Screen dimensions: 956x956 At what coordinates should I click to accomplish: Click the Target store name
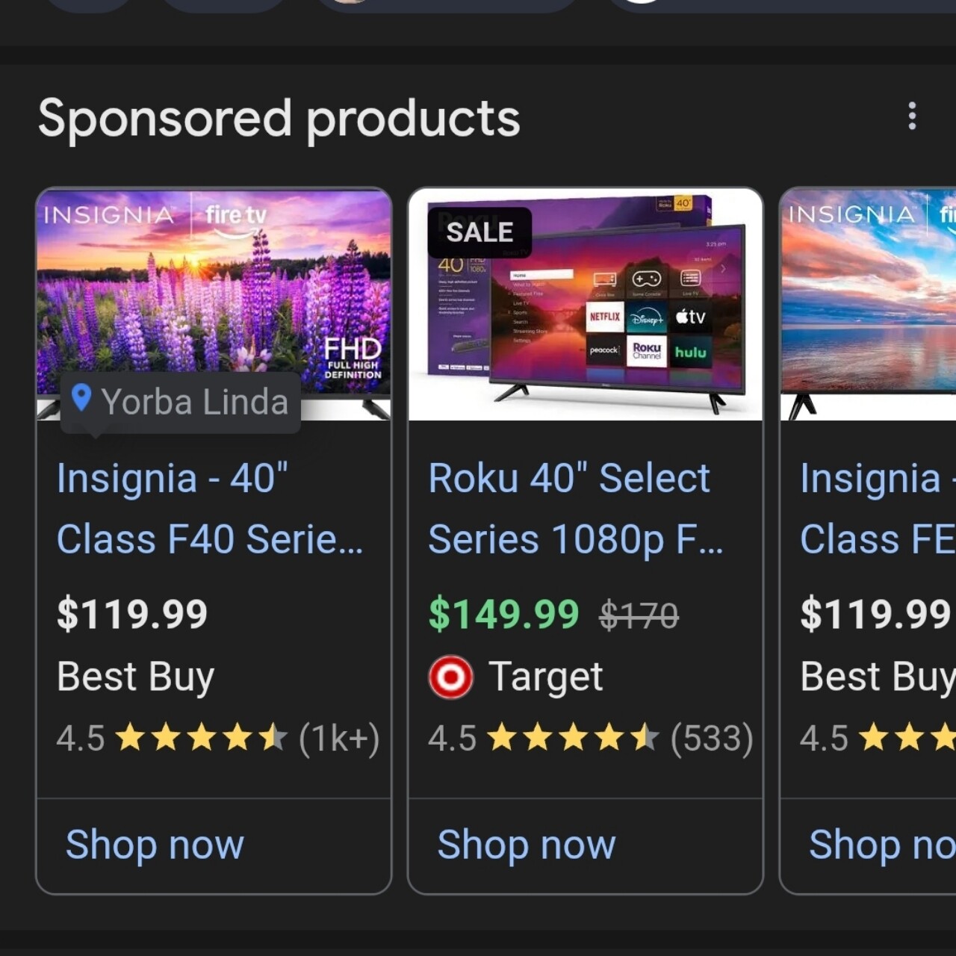[545, 677]
